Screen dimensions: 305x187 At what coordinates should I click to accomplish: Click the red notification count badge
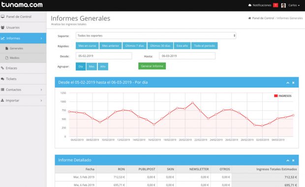275,5
